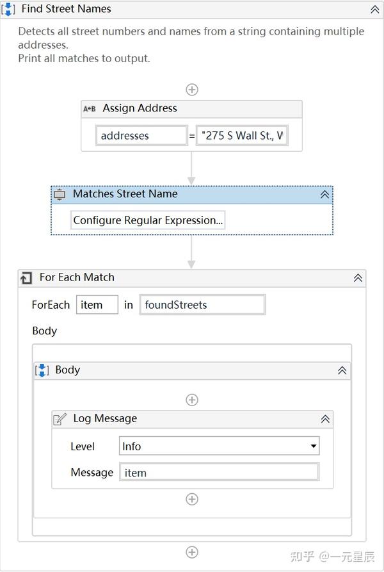The image size is (384, 572).
Task: Select the item loop variable field
Action: pyautogui.click(x=97, y=305)
